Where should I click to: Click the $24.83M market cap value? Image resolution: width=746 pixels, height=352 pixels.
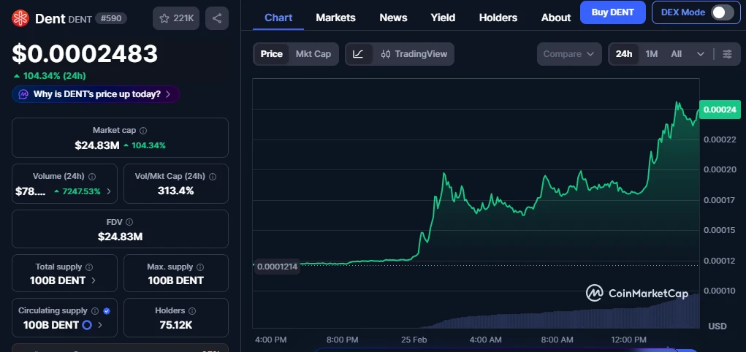[x=97, y=145]
